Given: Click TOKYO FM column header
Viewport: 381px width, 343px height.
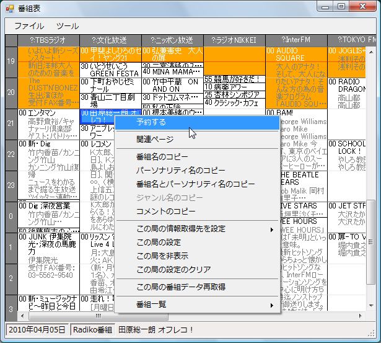Looking at the screenshot, I should [352, 40].
